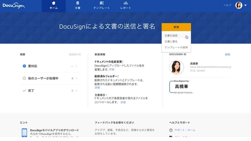Open 詳細 link under ドキュメントの名前変更

[112, 69]
